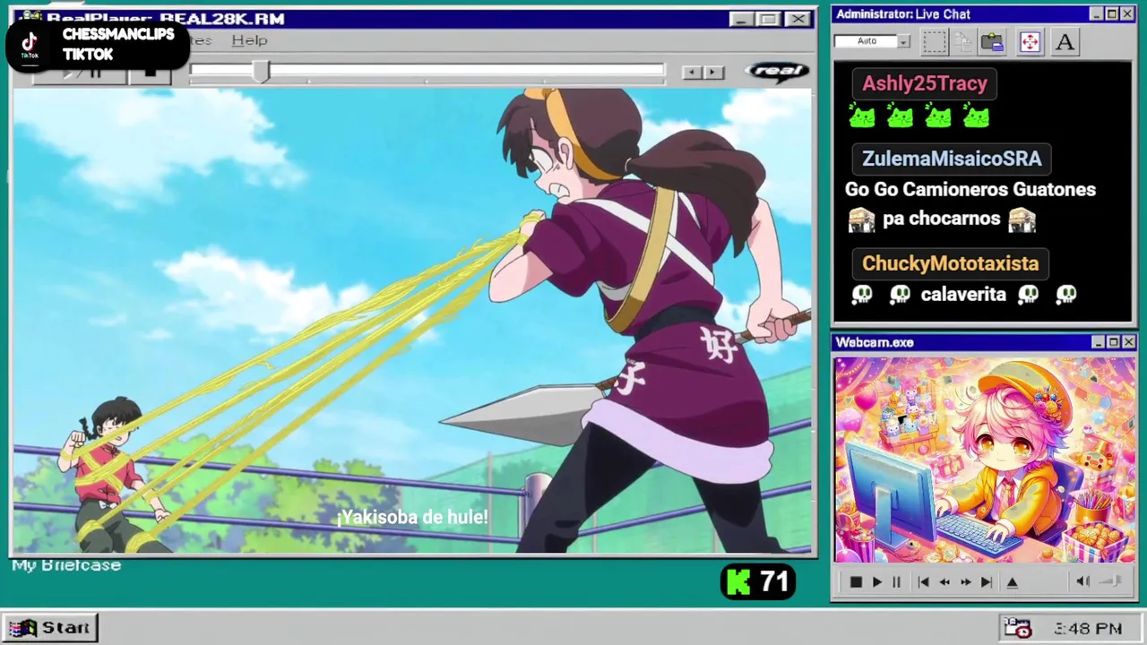
Task: Open the Auto dropdown in Live Chat
Action: tap(903, 41)
